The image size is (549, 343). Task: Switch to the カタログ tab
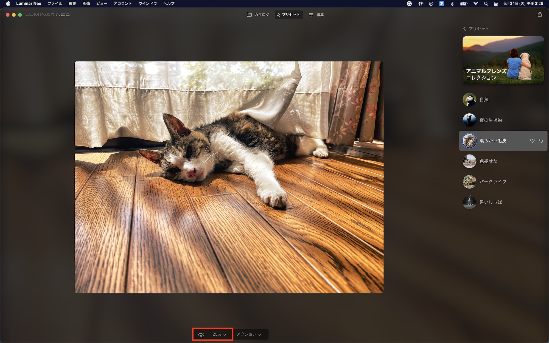[258, 15]
